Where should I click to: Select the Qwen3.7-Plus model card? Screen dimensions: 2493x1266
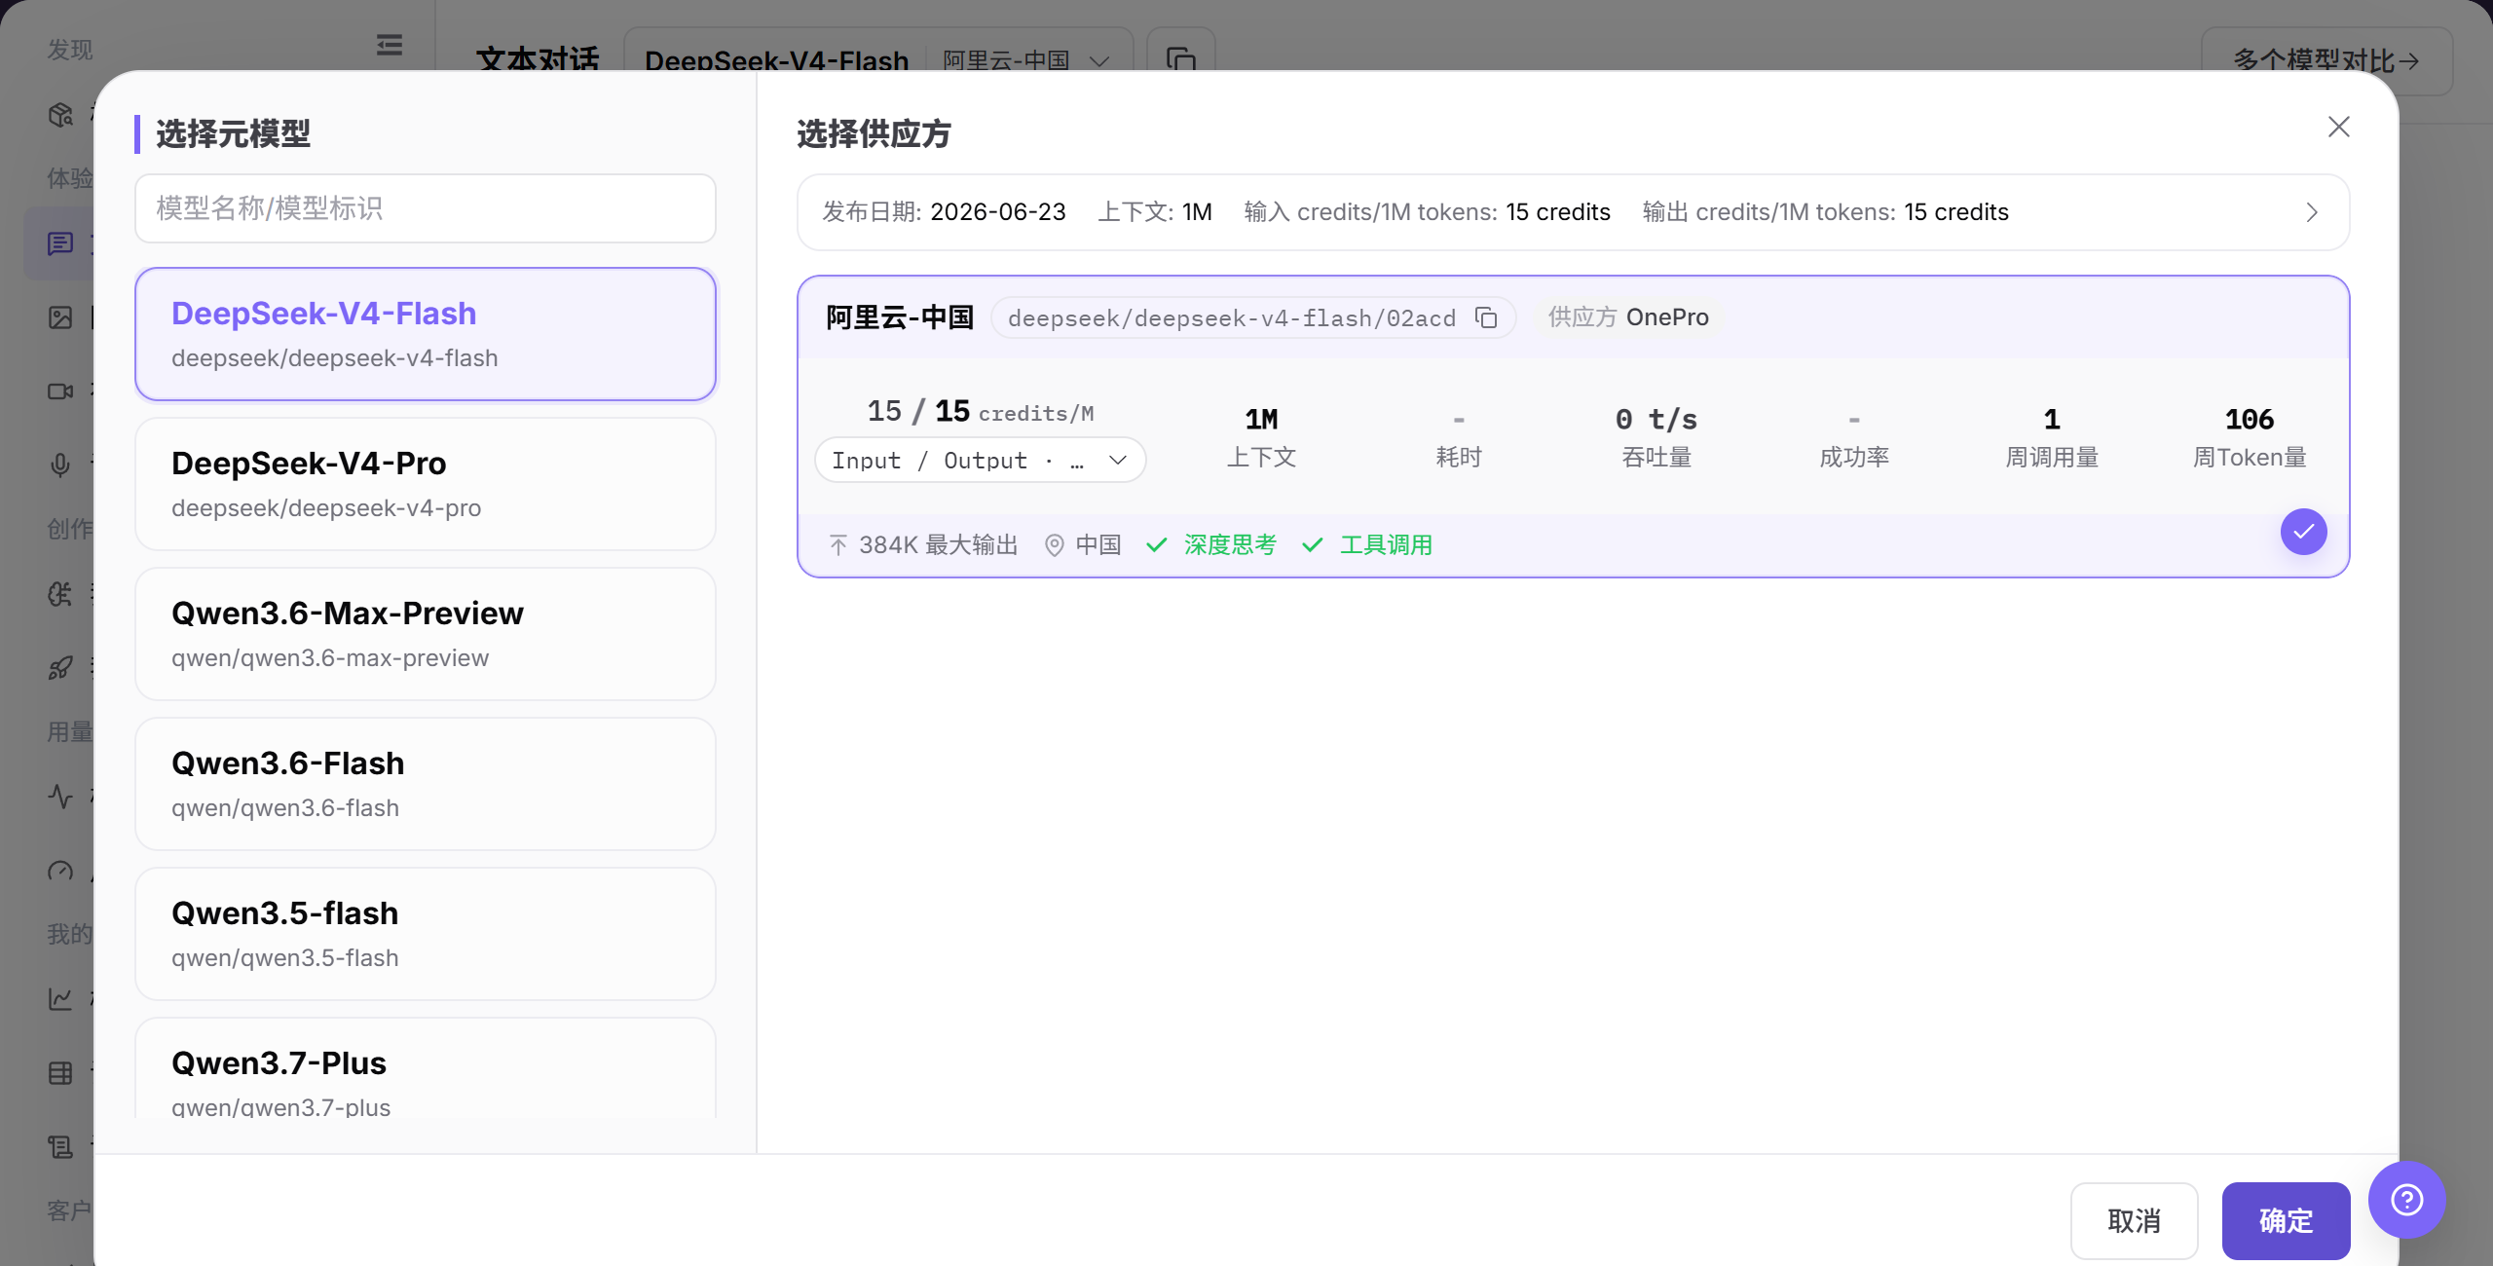[x=426, y=1068]
